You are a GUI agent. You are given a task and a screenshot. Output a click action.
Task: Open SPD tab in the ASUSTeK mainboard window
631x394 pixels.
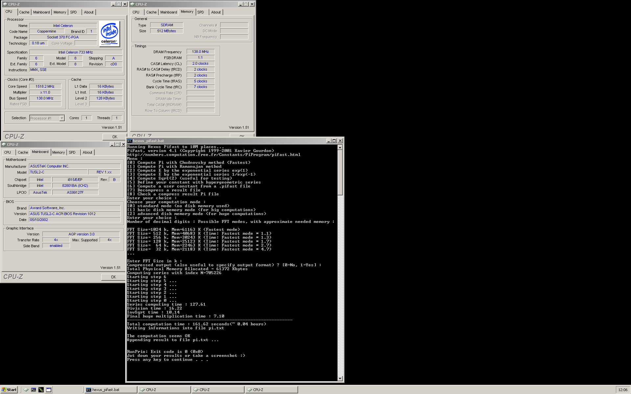(x=72, y=152)
